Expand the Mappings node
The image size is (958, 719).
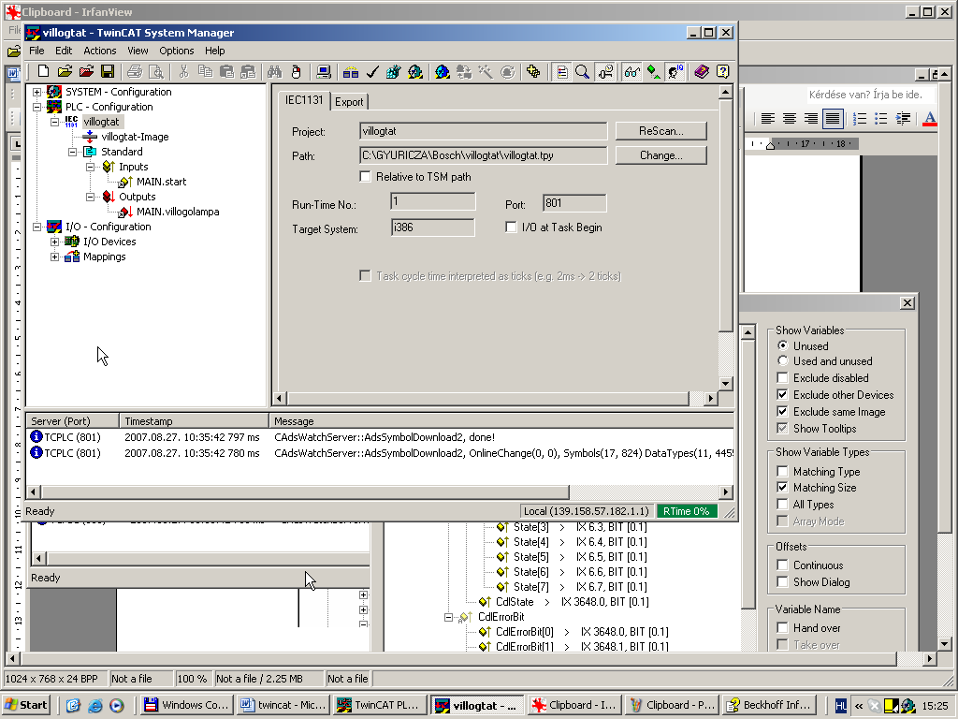54,257
